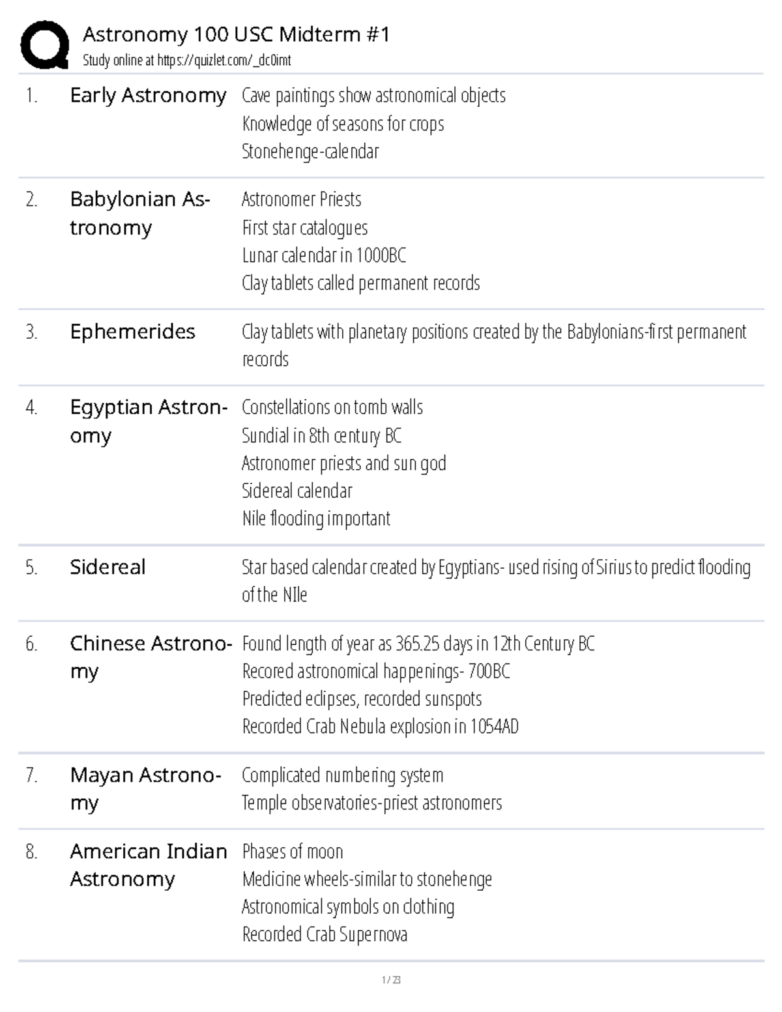Click the Astronomy 100 USC Midterm title
Screen dimensions: 782x1012
[x=236, y=34]
